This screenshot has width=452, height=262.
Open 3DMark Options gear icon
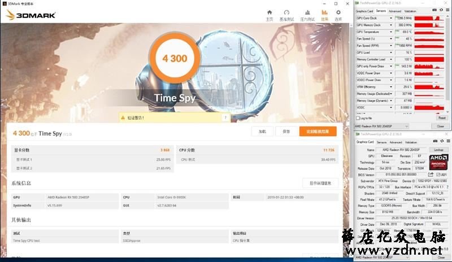tap(338, 12)
